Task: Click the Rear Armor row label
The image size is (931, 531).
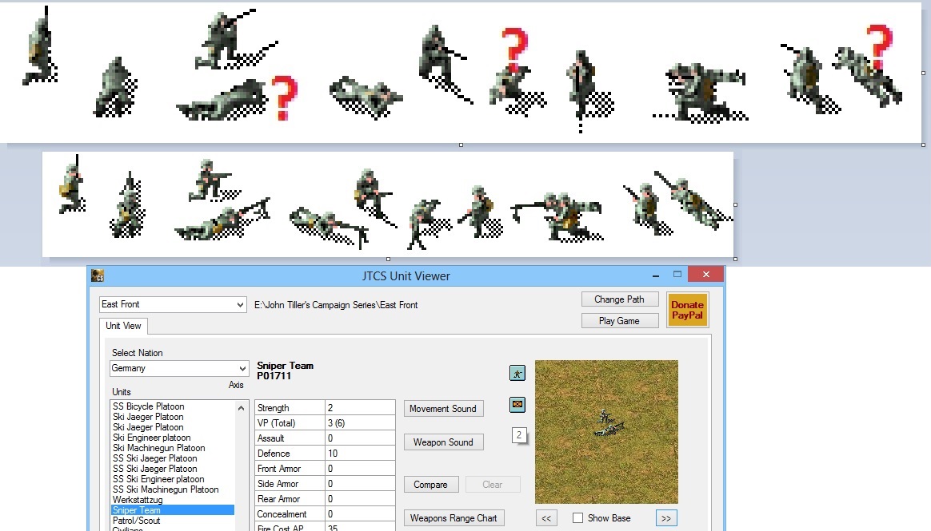Action: click(290, 499)
